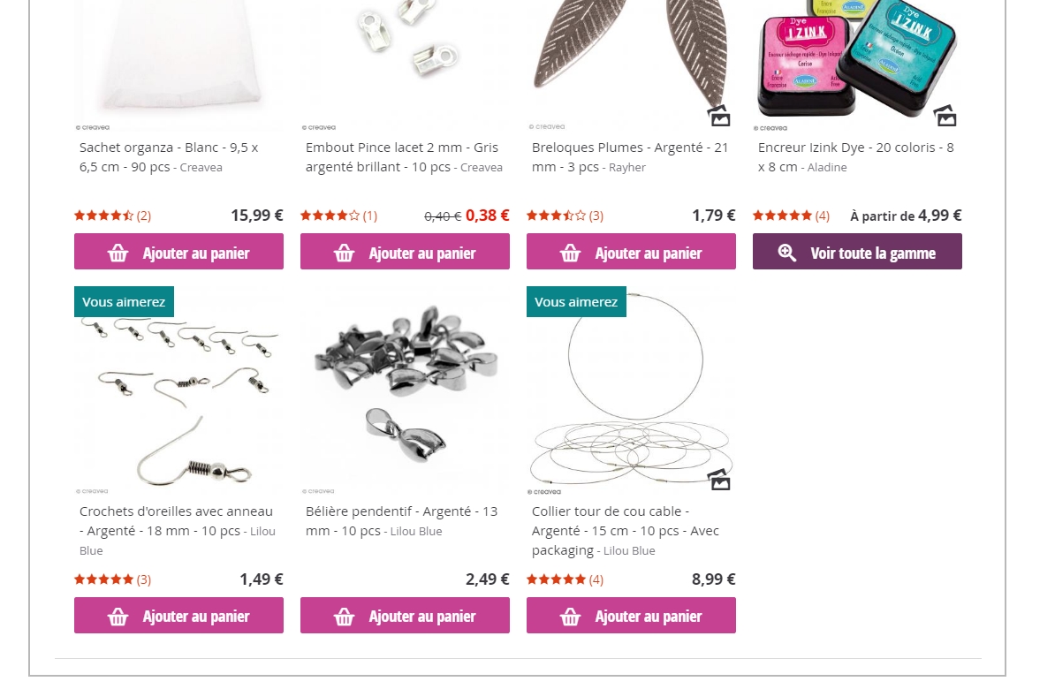Open the reviews count for Breloques Plumes

tap(596, 216)
